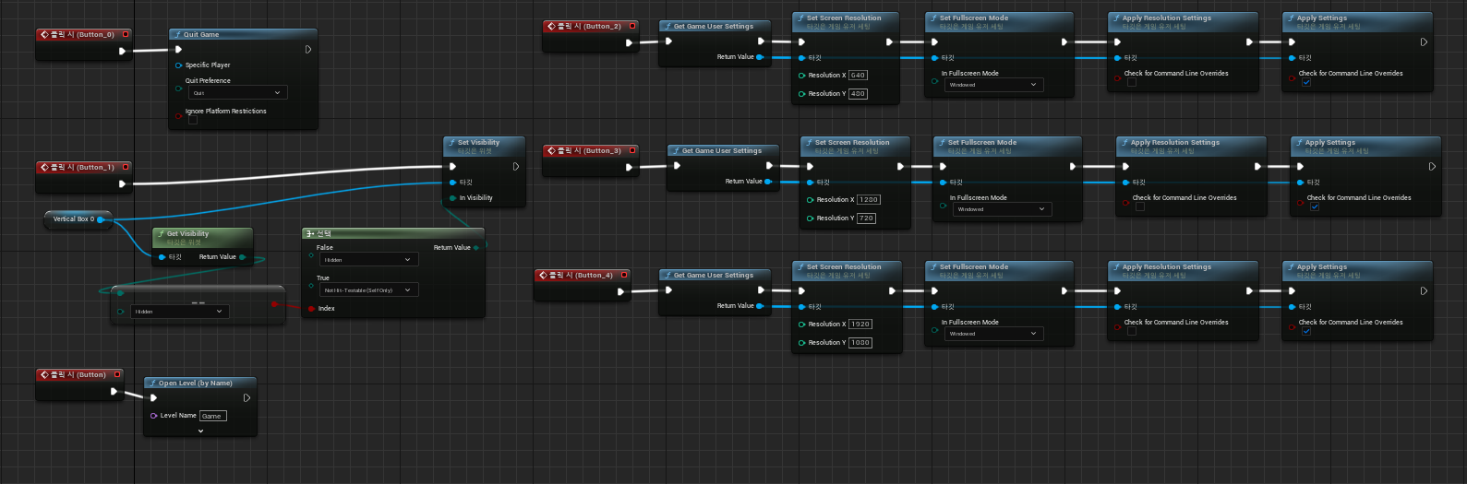Uncheck top-row Apply Settings command line overrides

coord(1306,82)
